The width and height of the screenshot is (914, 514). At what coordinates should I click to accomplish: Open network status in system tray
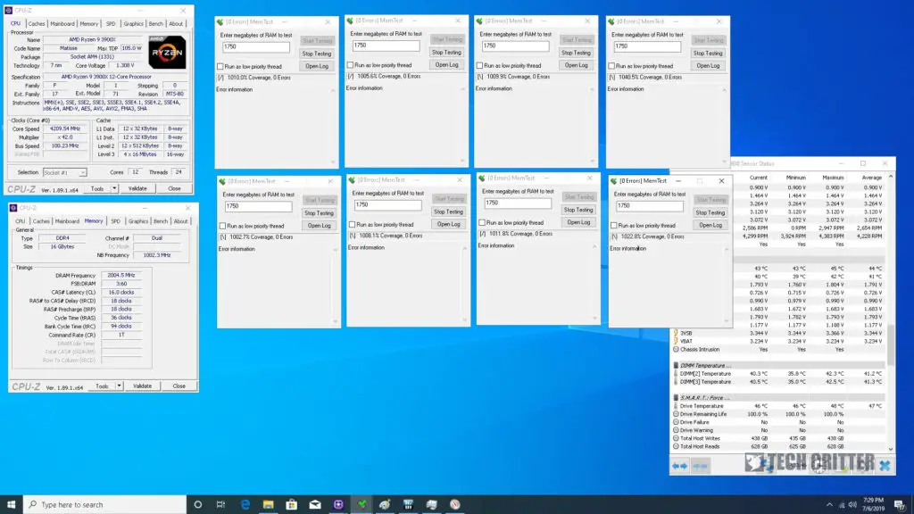coord(841,505)
